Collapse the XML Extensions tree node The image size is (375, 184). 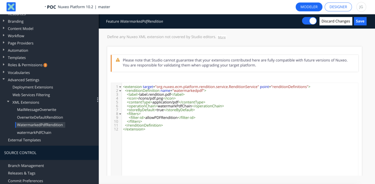8,102
